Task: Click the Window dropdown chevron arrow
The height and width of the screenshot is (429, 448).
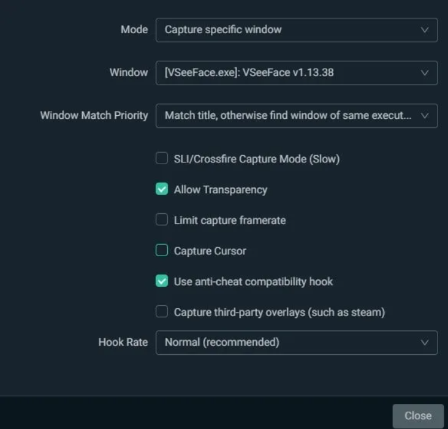Action: [425, 73]
